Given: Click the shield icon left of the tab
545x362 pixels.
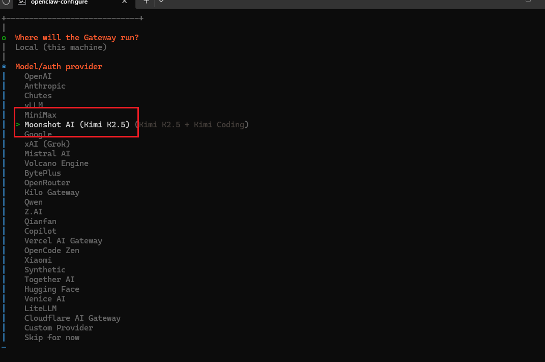Looking at the screenshot, I should click(6, 3).
